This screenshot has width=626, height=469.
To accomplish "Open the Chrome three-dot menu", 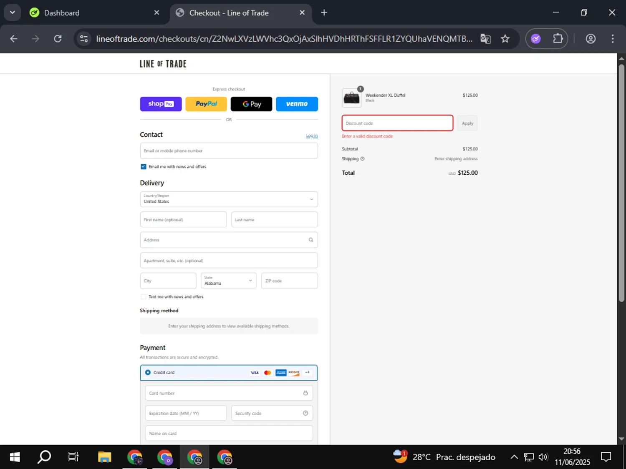I will (613, 39).
